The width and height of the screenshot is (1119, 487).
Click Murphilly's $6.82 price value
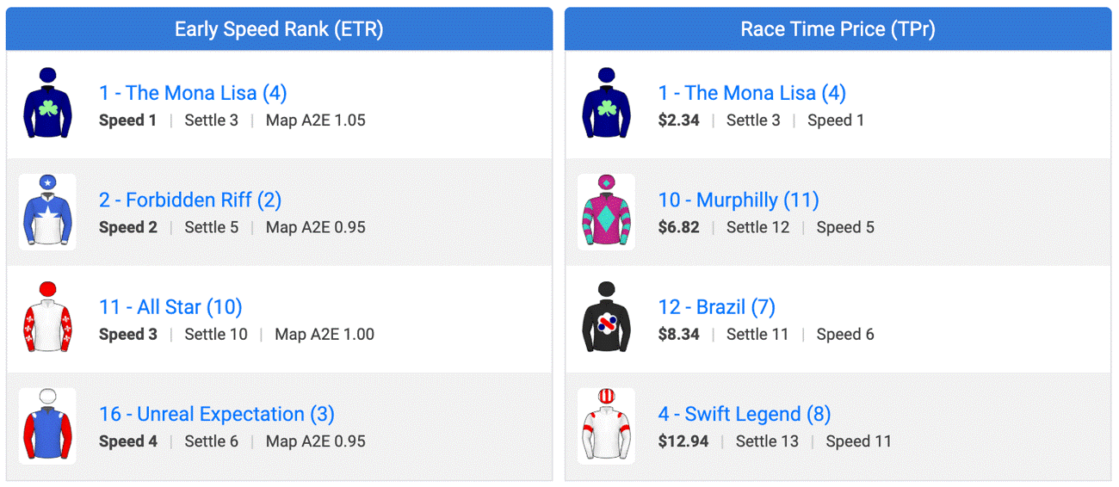pyautogui.click(x=679, y=227)
